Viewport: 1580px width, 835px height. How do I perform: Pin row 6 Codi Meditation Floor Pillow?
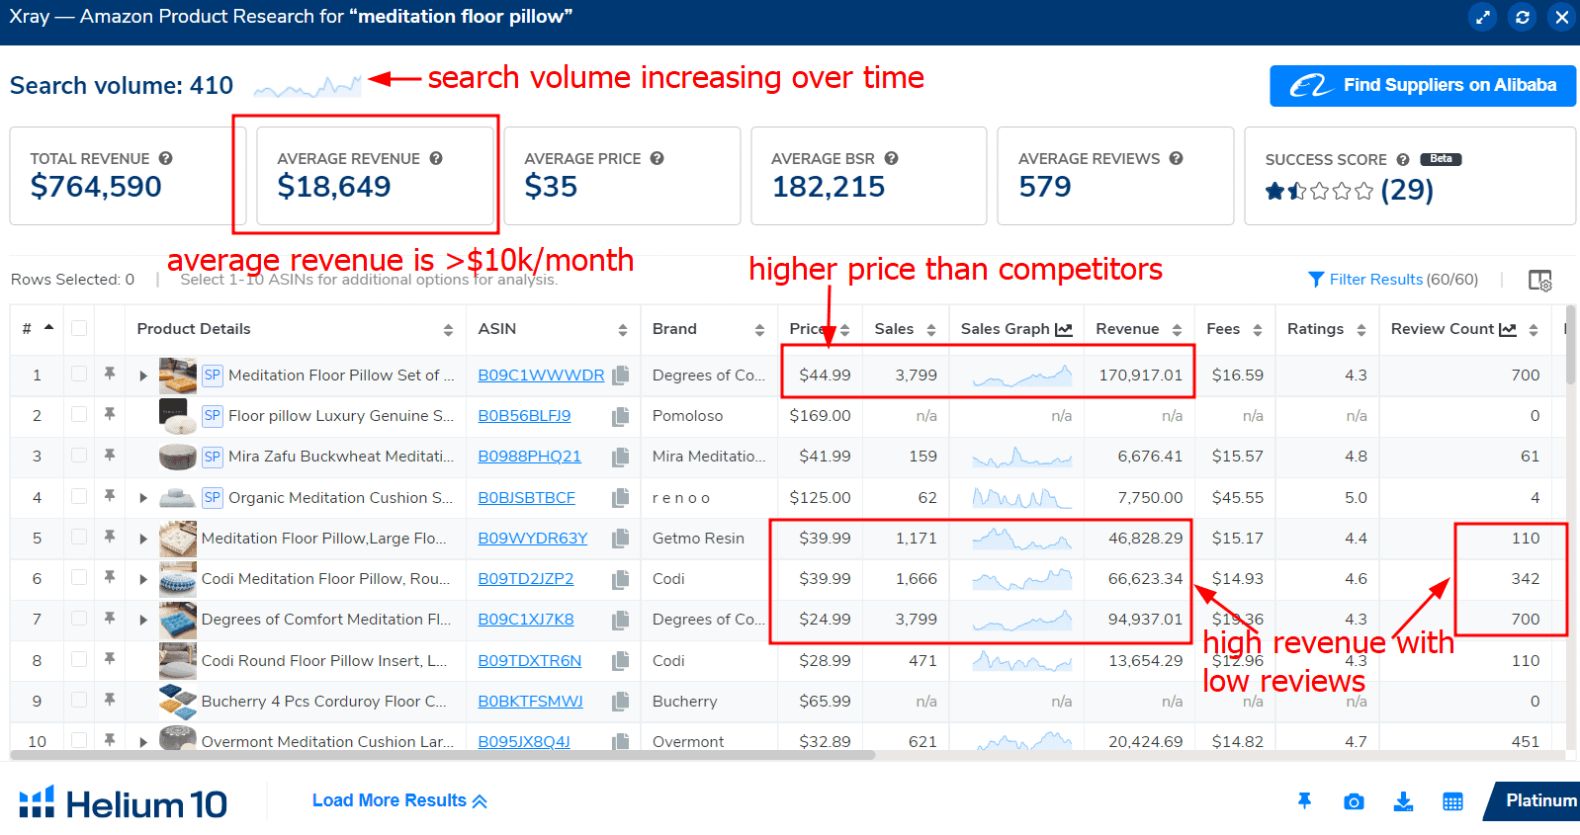(110, 577)
